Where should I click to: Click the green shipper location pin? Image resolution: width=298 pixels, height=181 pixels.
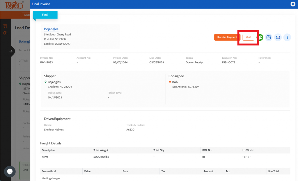[x=45, y=82]
